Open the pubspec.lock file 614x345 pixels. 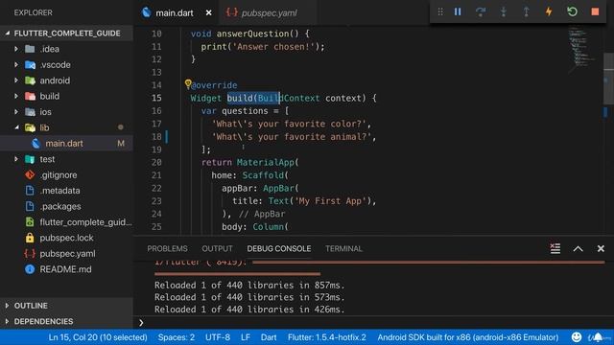point(66,238)
